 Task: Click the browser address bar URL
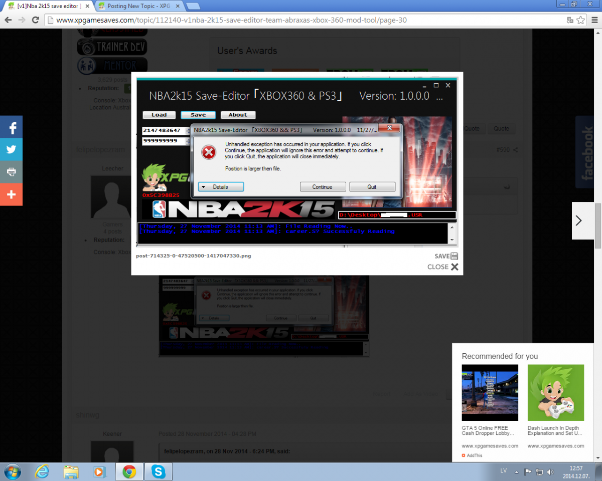(x=231, y=20)
